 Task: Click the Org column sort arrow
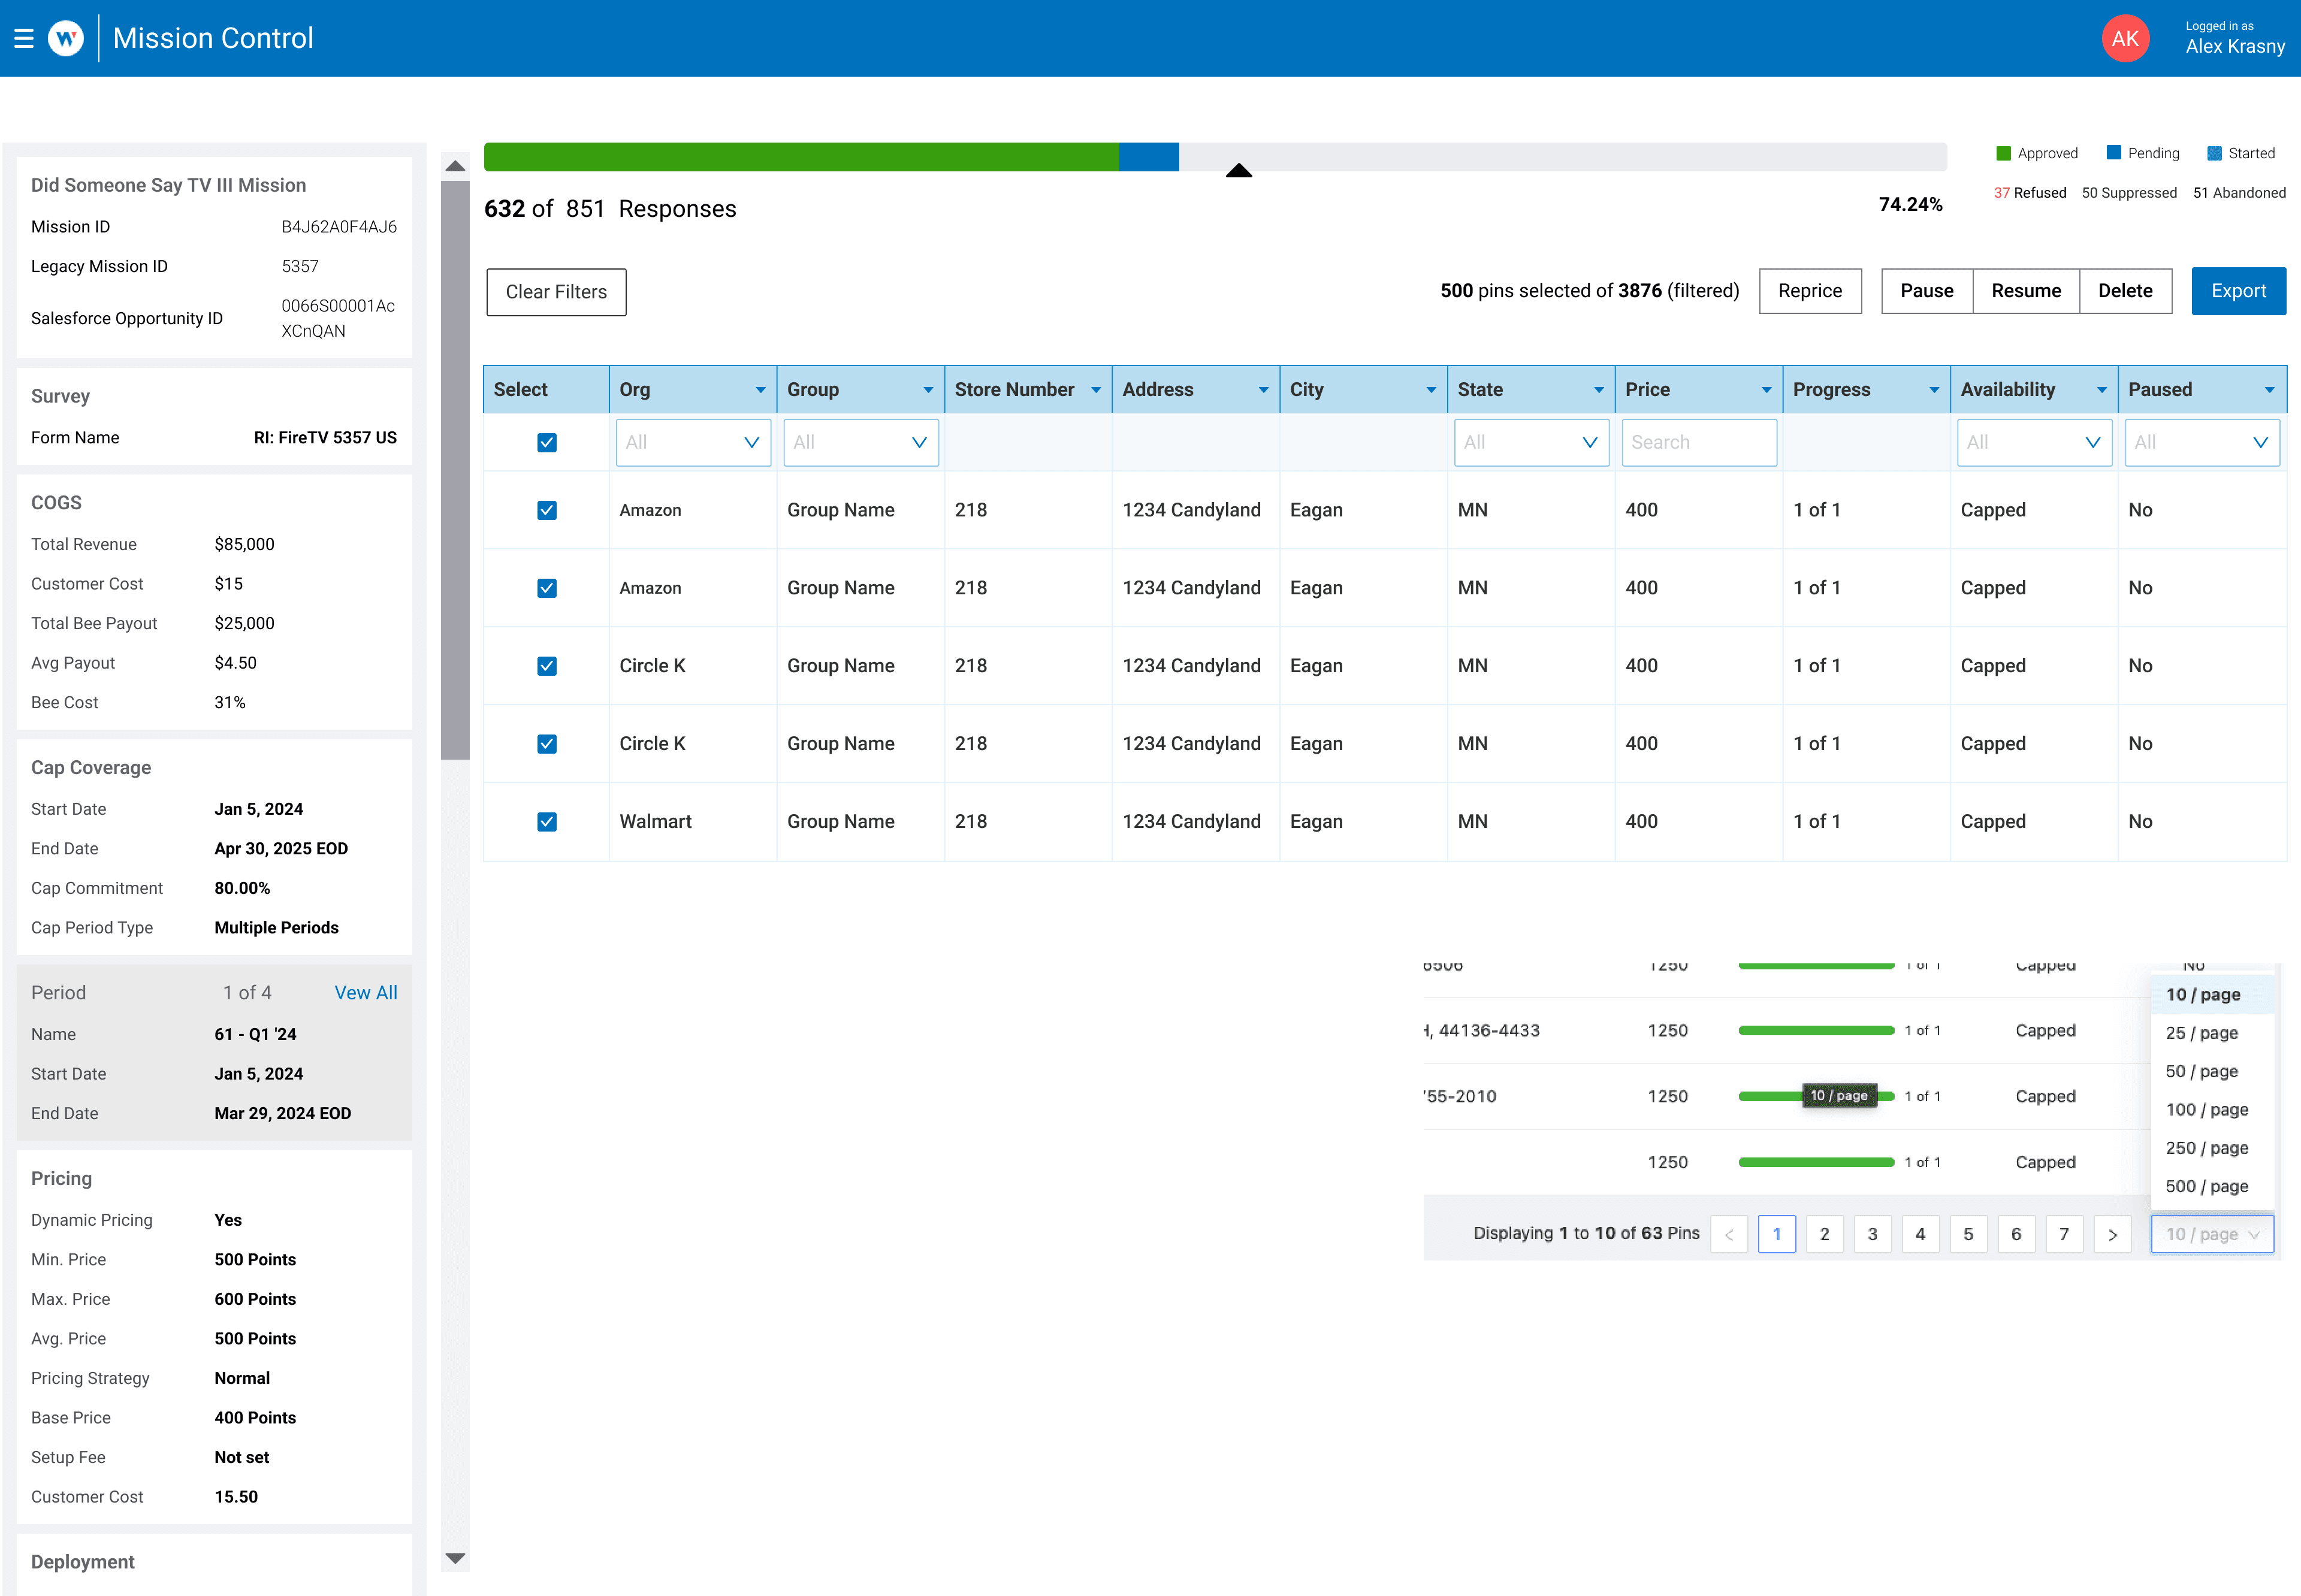tap(760, 390)
